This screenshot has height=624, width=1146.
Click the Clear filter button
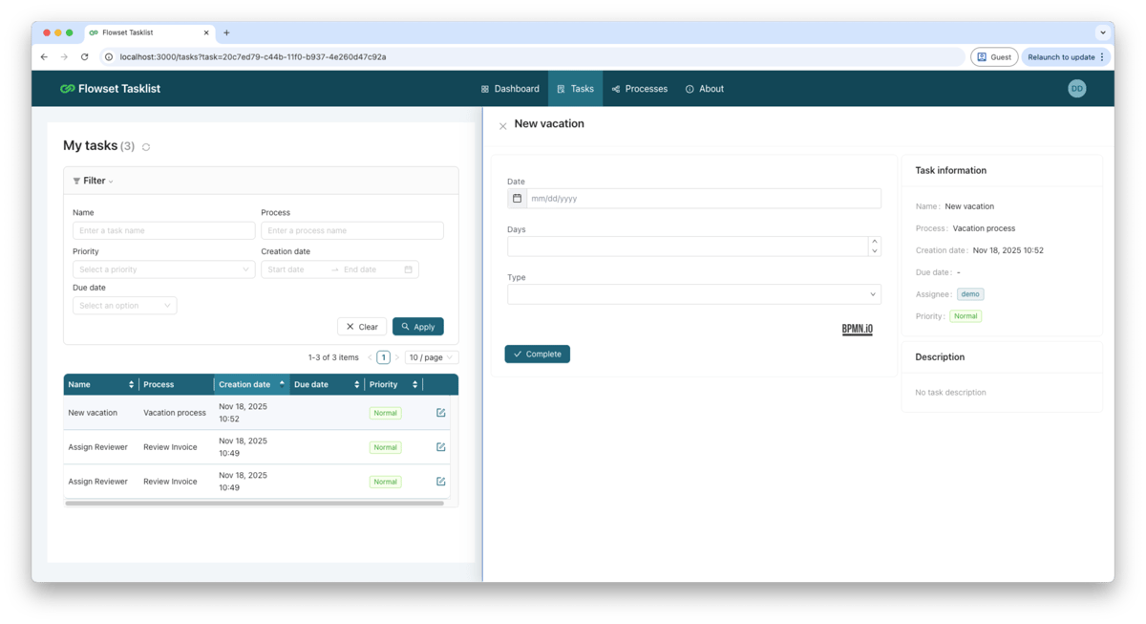point(362,327)
